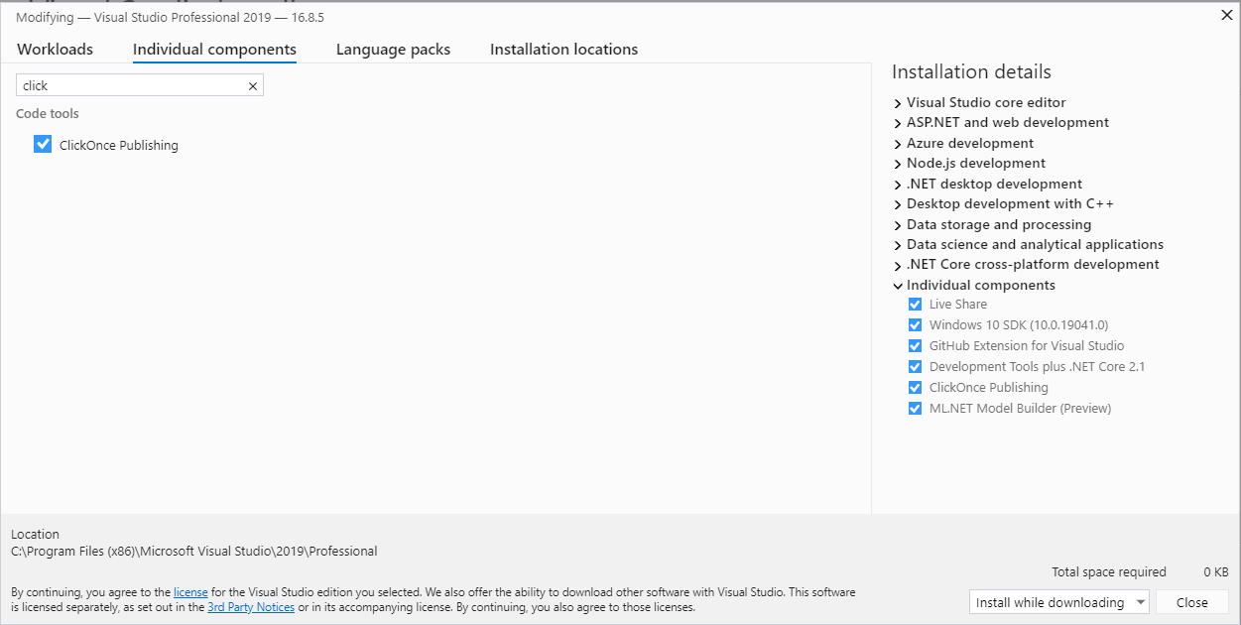The height and width of the screenshot is (625, 1241).
Task: Close the installer window with the top X
Action: click(1225, 14)
